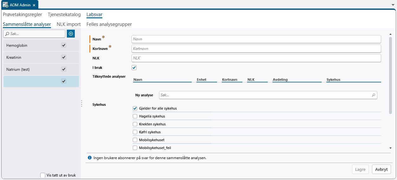Click the scroll down arrow

click(390, 148)
